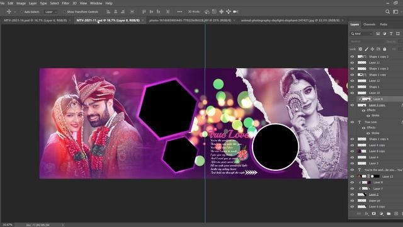Create a new layer icon

click(396, 214)
